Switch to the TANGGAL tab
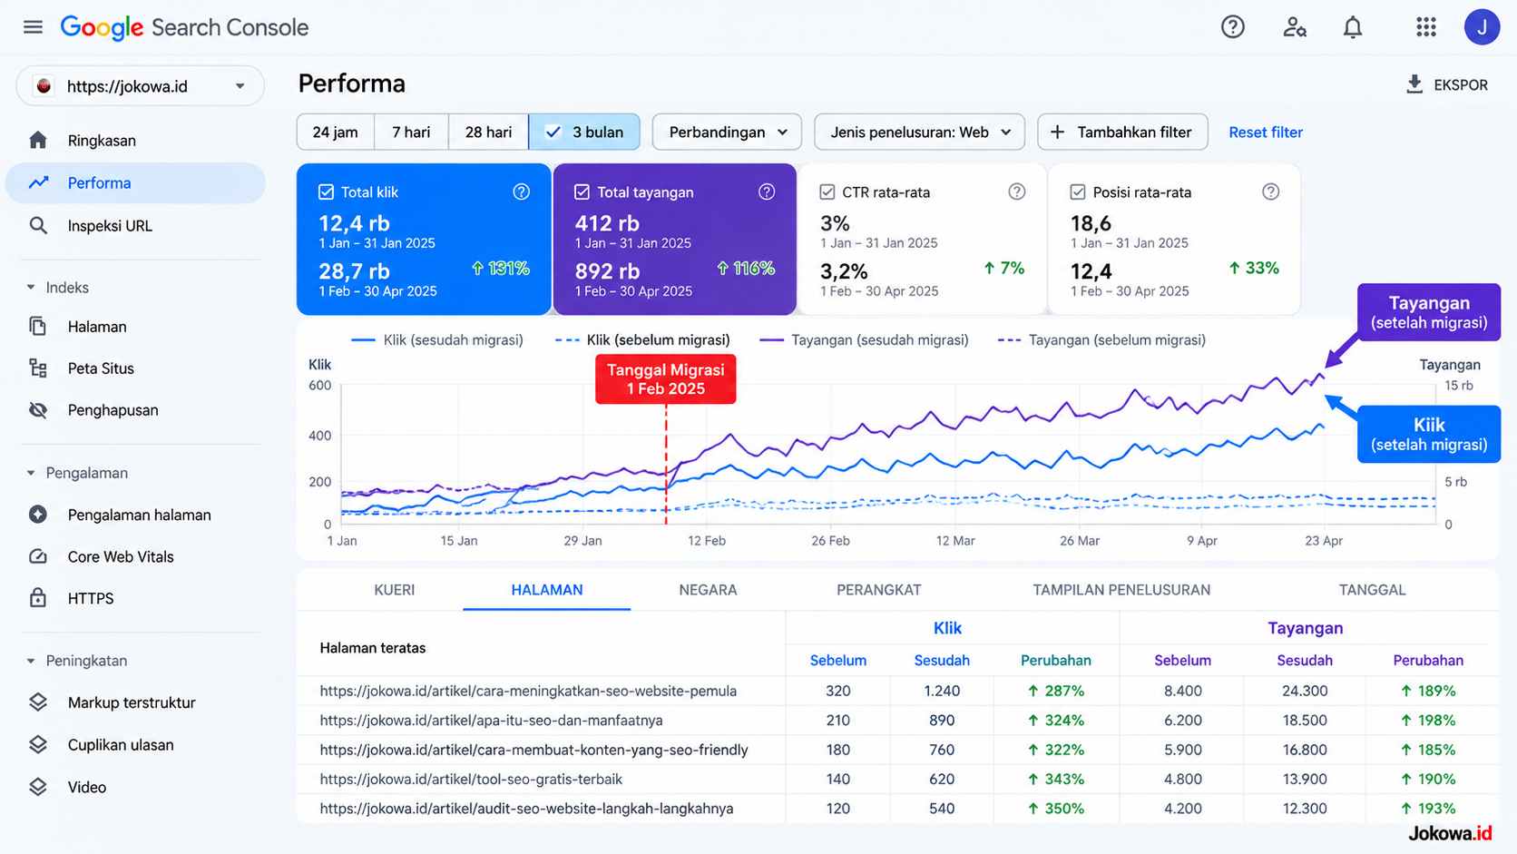 tap(1372, 590)
